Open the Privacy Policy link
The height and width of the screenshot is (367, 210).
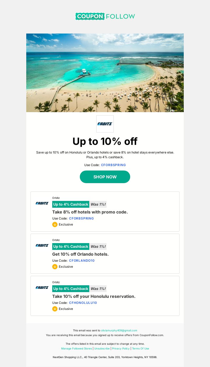coord(121,348)
